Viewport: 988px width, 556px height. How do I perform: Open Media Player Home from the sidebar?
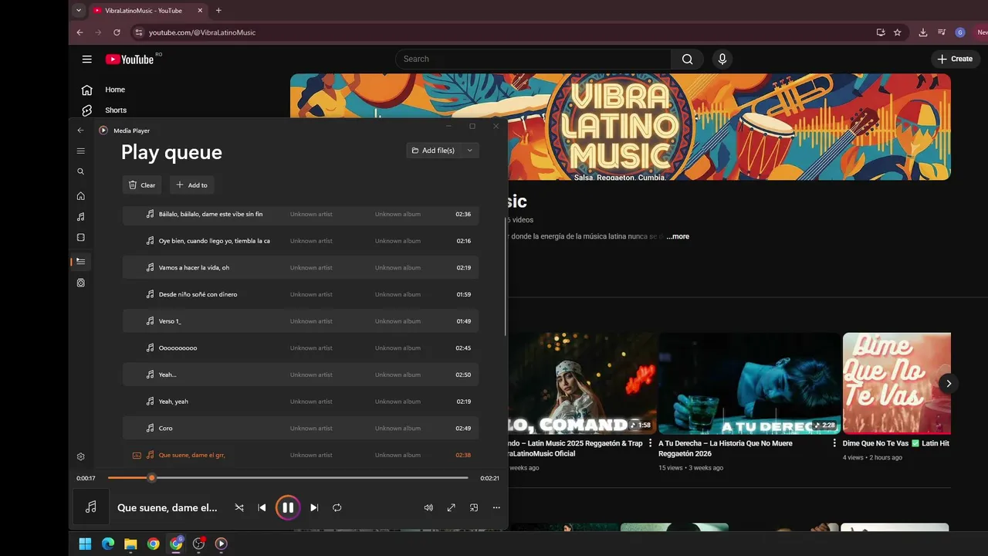(80, 196)
